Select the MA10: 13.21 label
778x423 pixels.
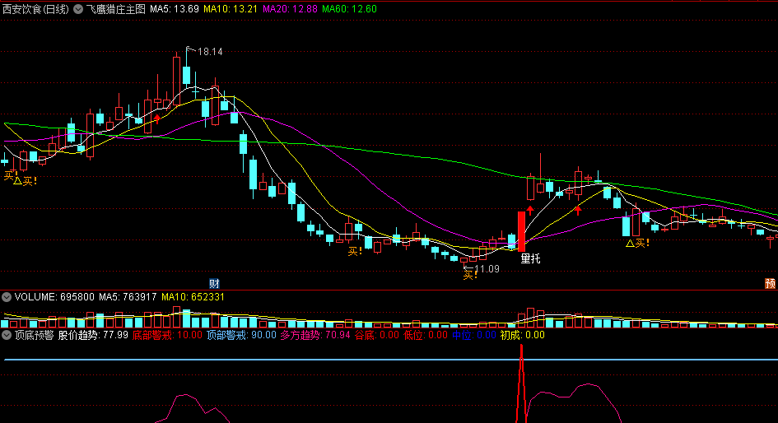click(x=231, y=9)
